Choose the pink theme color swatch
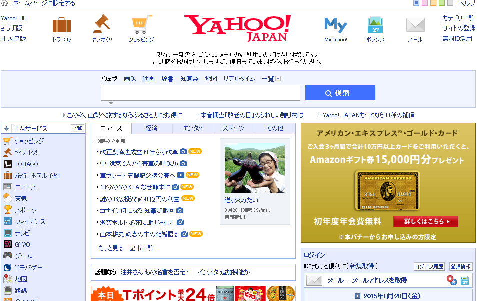477x301 pixels. [x=425, y=3]
